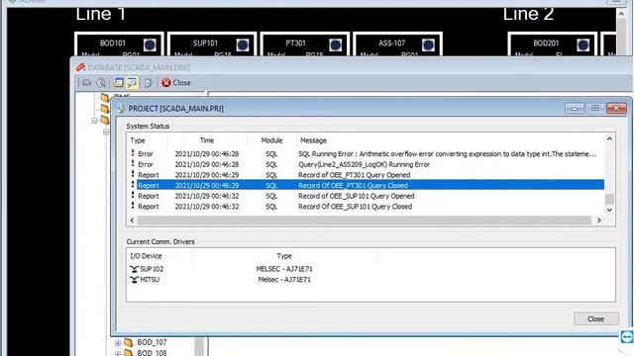
Task: Click the PT301 station status indicator
Action: [335, 44]
